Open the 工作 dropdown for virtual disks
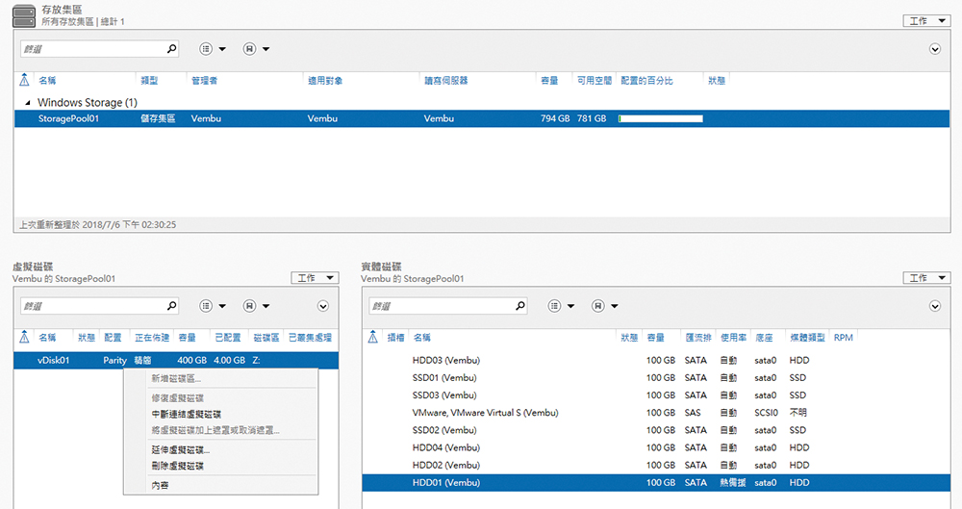Screen dimensions: 962x509 [315, 278]
